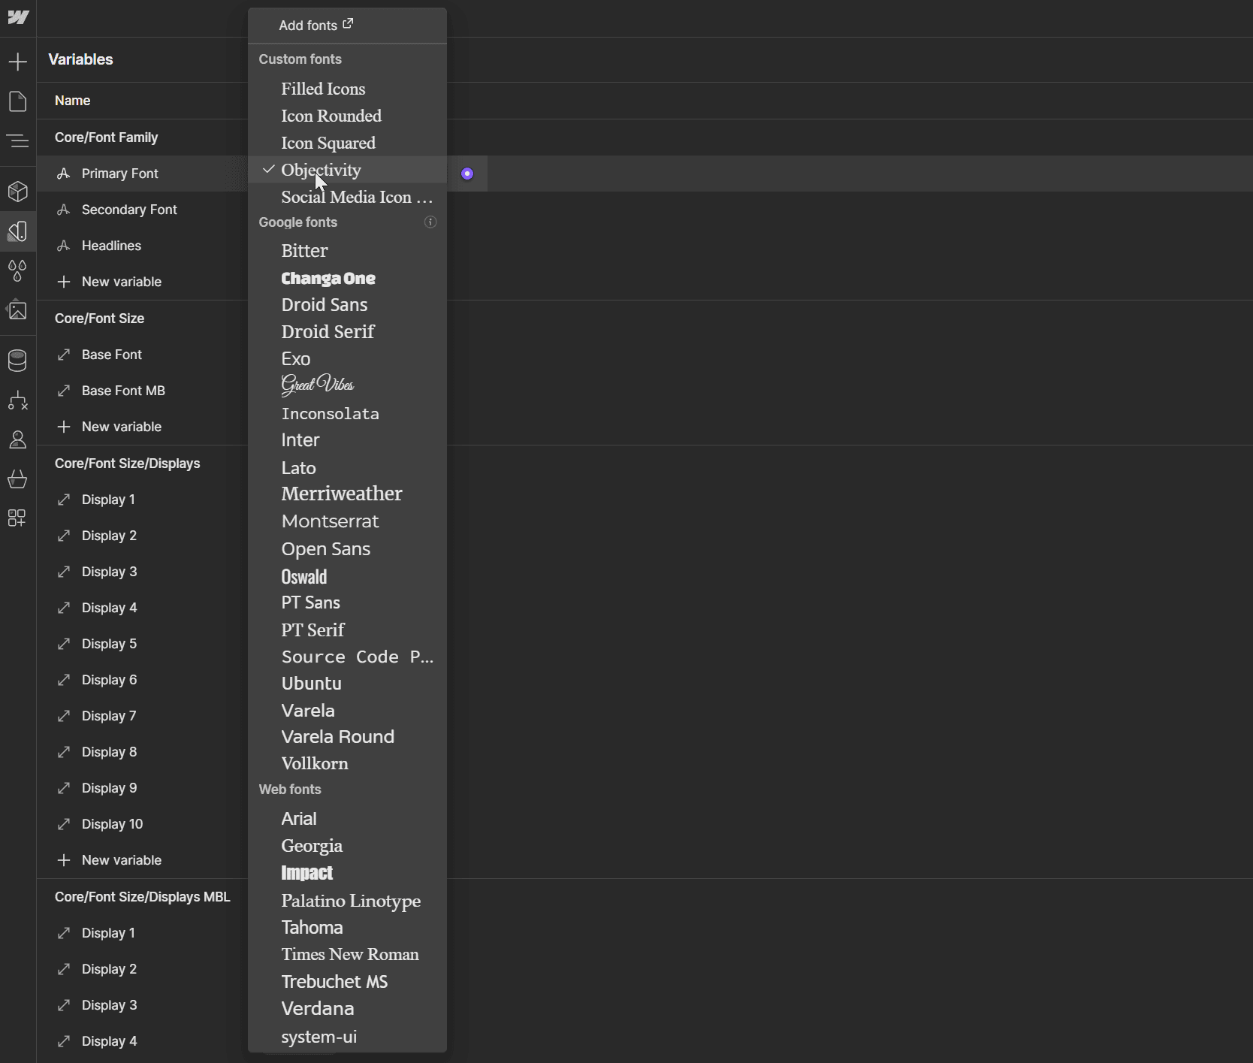Open the Users person icon

pyautogui.click(x=18, y=439)
